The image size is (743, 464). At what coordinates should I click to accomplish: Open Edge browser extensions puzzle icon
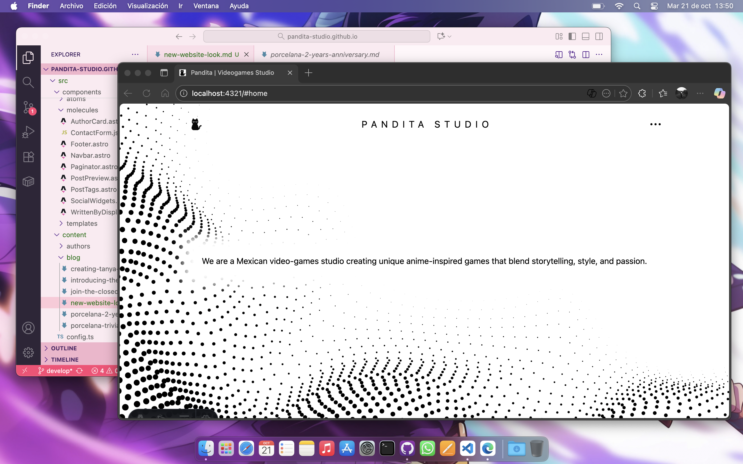(642, 93)
